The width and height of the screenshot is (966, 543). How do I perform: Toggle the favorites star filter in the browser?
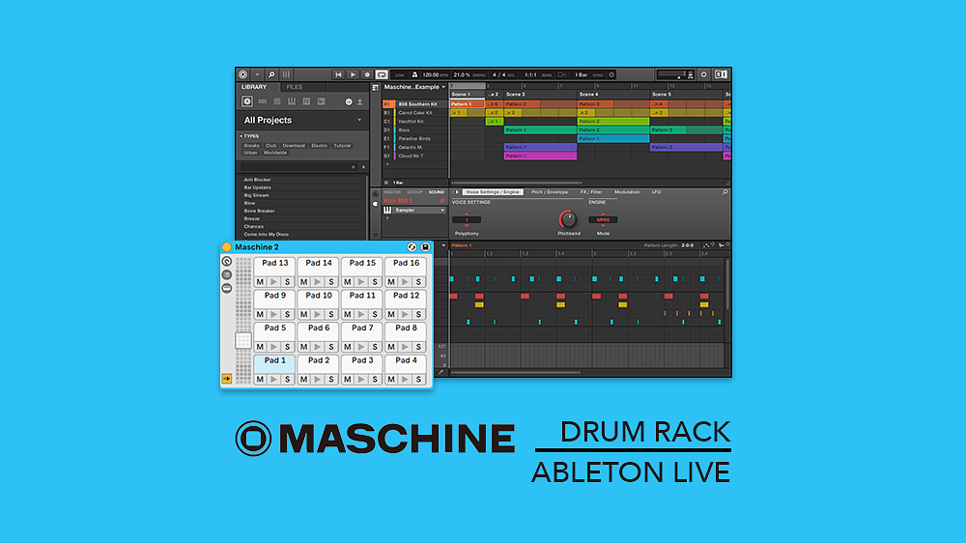pos(363,167)
